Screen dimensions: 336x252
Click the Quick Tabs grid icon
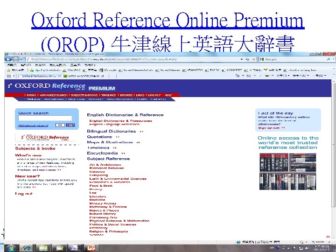[x=9, y=76]
